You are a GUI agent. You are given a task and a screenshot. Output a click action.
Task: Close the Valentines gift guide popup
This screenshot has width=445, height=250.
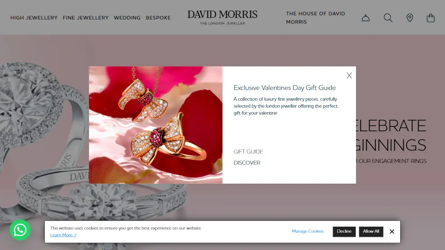coord(349,75)
